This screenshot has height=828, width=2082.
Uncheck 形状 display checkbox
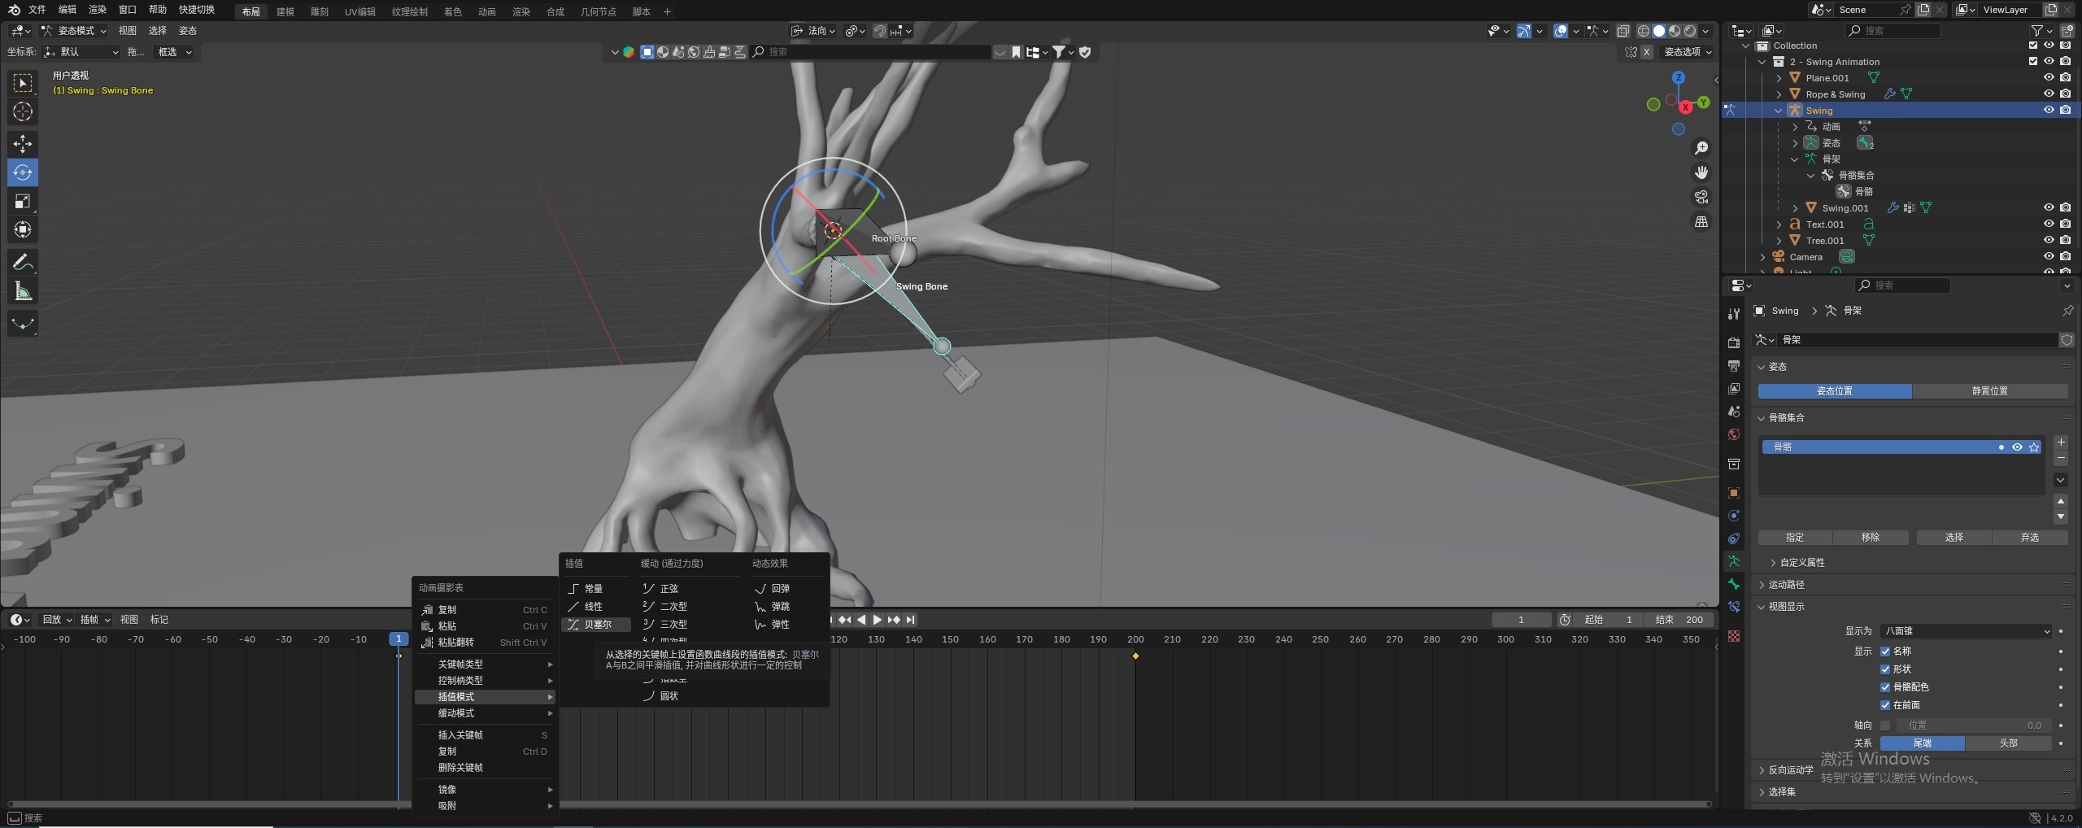coord(1885,669)
